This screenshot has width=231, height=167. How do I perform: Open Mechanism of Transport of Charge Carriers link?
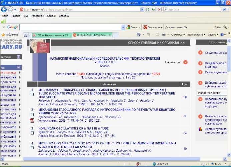(x=107, y=93)
